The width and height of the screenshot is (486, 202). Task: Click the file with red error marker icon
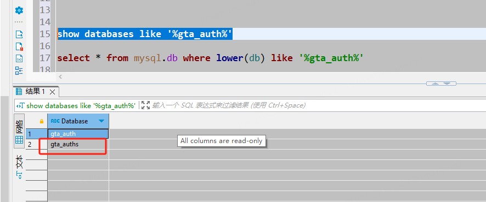19,46
